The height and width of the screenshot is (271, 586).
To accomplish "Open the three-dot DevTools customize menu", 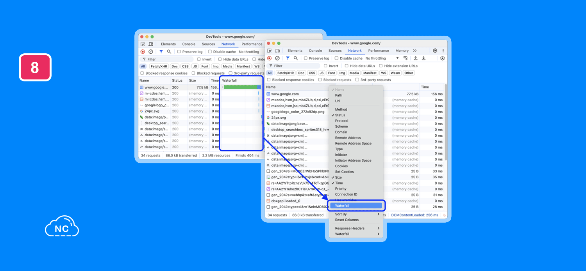I will pyautogui.click(x=443, y=51).
